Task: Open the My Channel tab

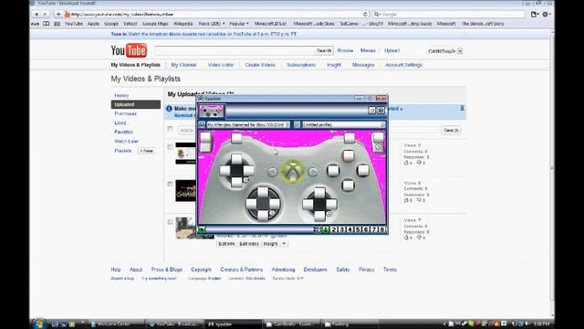Action: click(x=183, y=65)
